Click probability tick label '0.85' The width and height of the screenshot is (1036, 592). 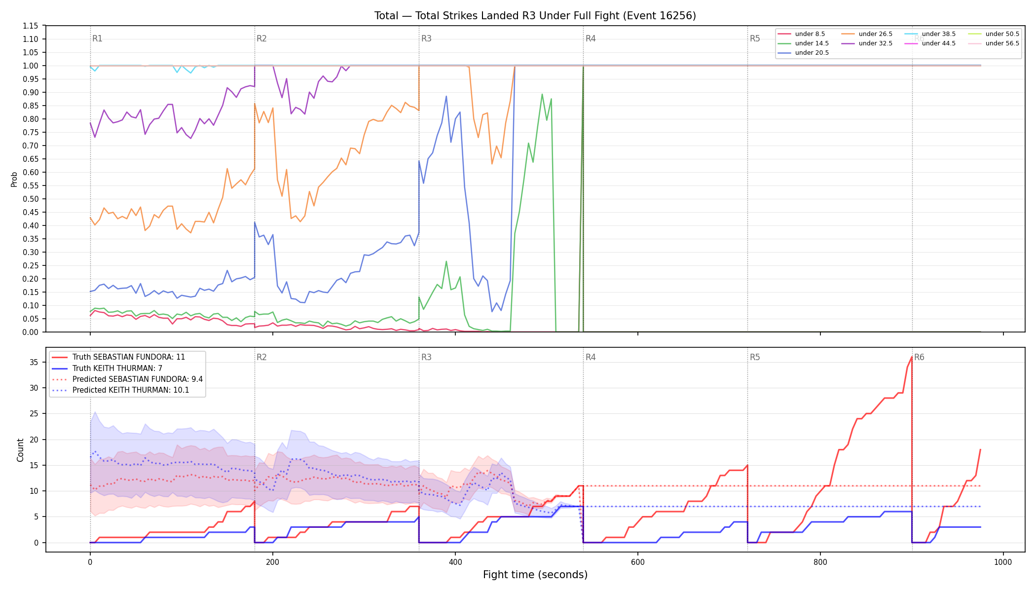pos(31,106)
